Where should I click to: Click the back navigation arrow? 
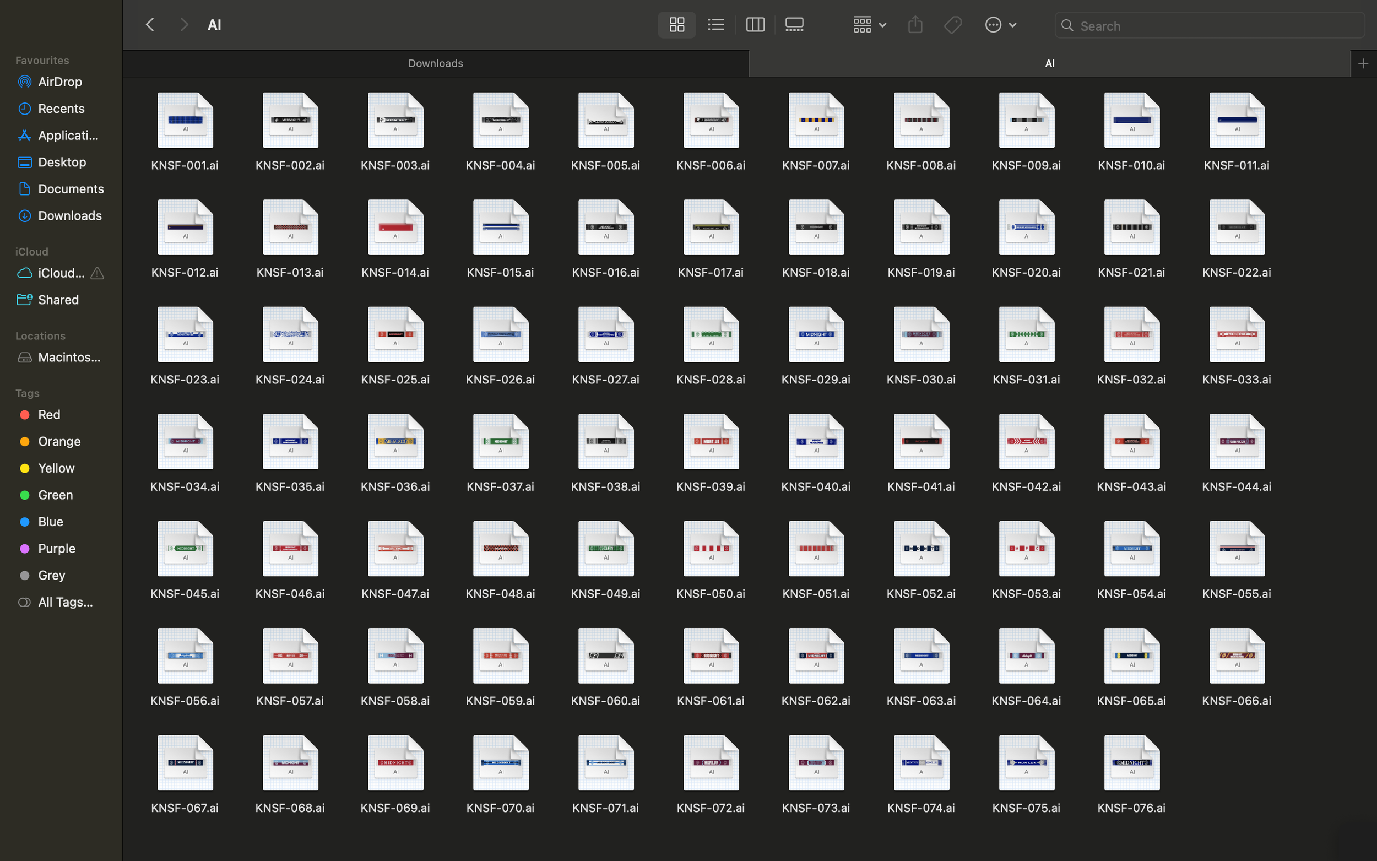tap(150, 24)
